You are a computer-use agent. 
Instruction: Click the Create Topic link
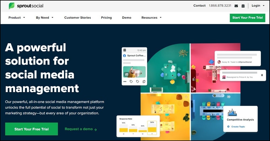238,126
